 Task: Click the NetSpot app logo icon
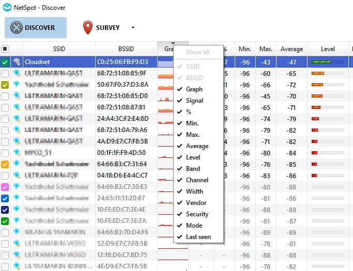click(x=7, y=7)
